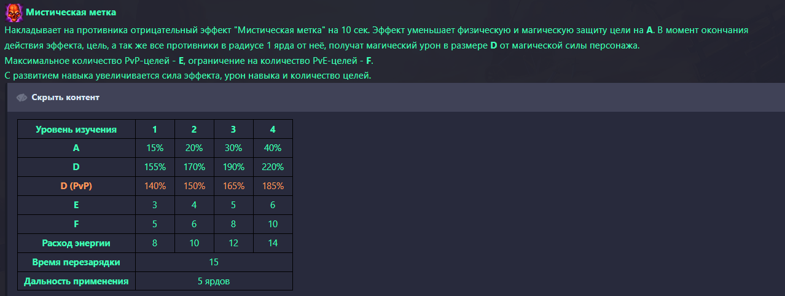Select the 40% value in row A
Screen dimensions: 785x296
point(273,148)
